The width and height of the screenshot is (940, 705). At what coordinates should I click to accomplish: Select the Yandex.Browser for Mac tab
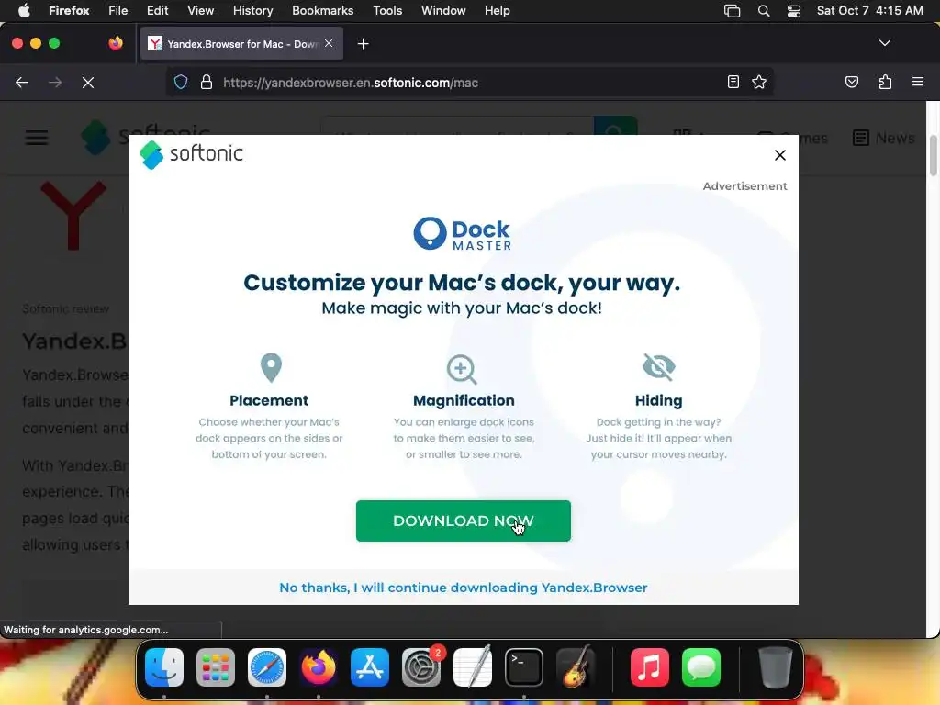[241, 44]
